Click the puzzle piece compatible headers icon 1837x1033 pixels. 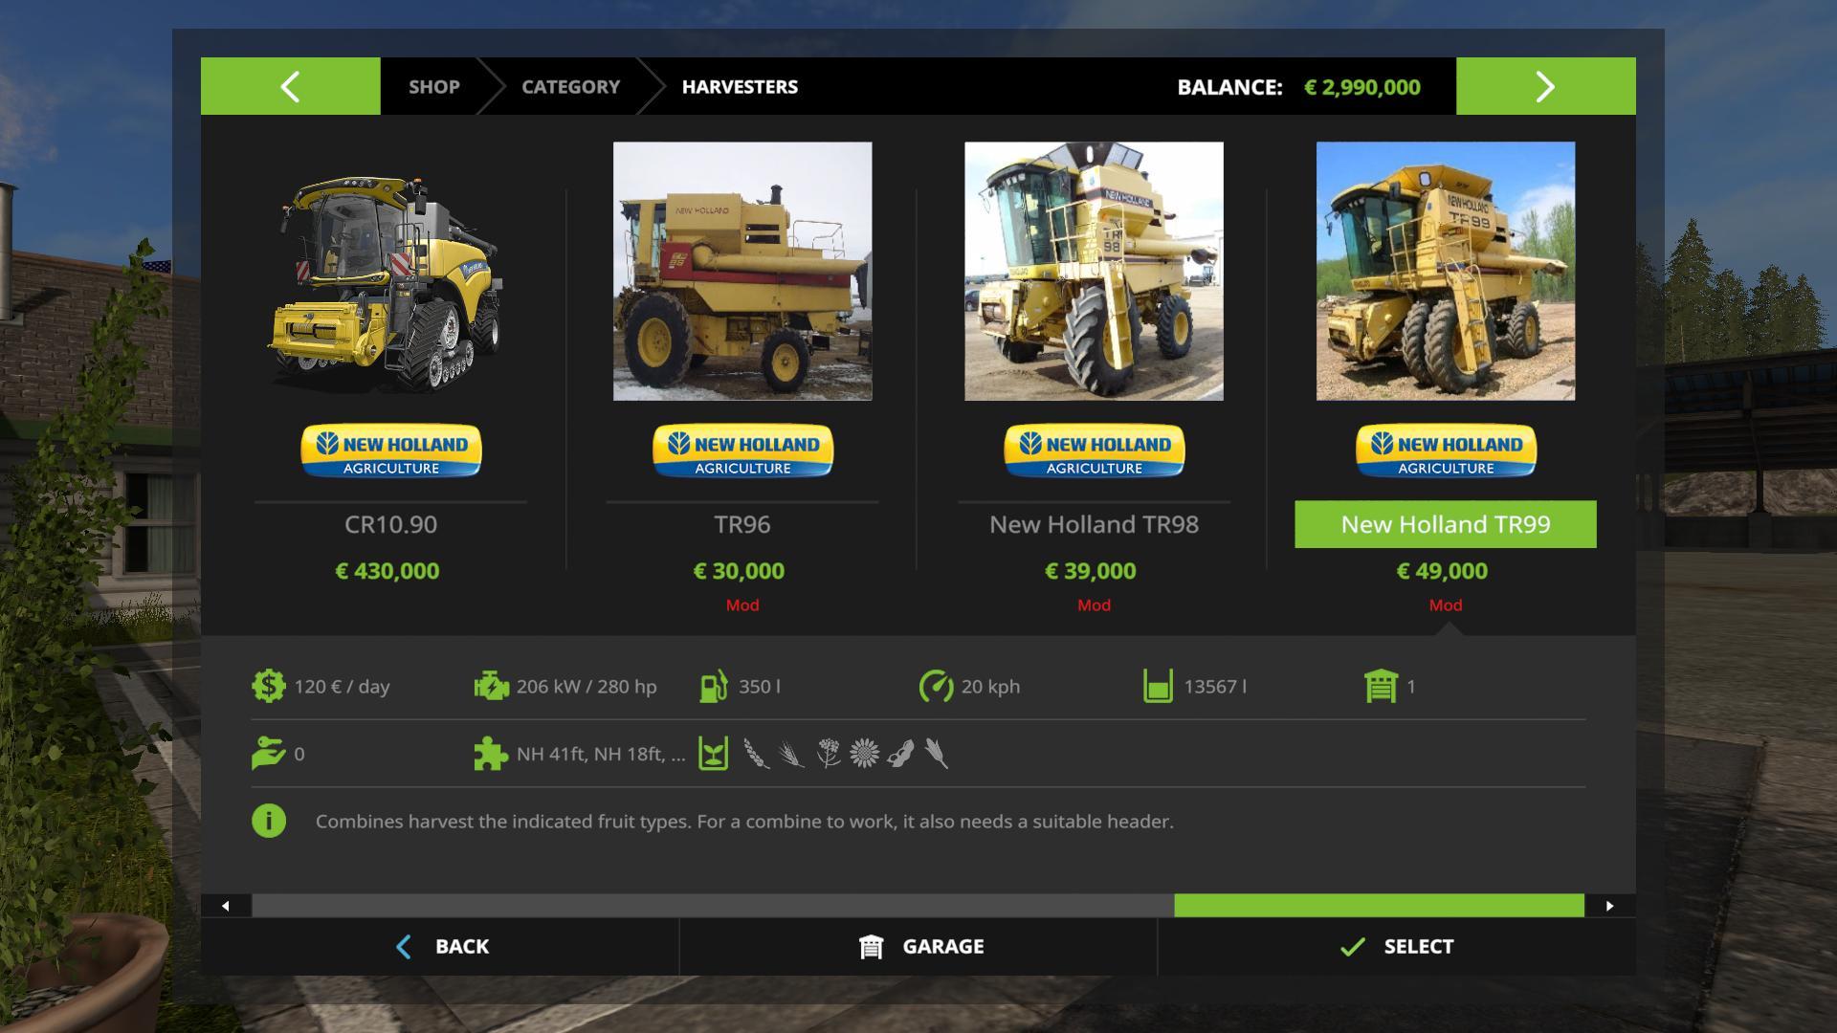click(491, 754)
